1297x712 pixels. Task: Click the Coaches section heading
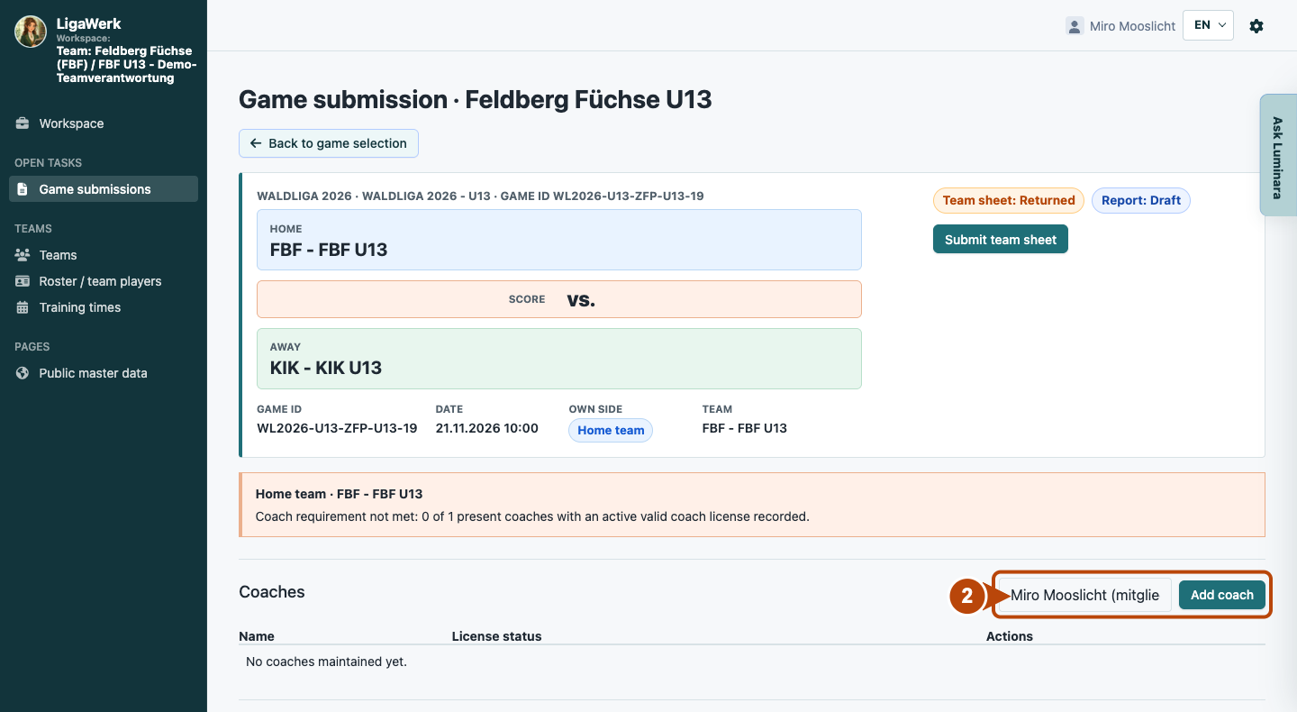point(272,592)
